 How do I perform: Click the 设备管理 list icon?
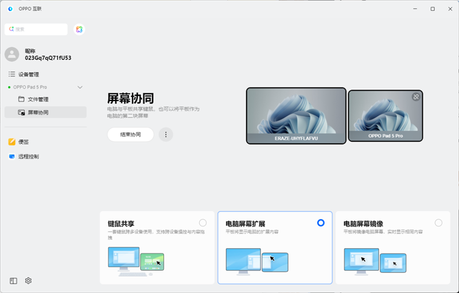click(11, 74)
